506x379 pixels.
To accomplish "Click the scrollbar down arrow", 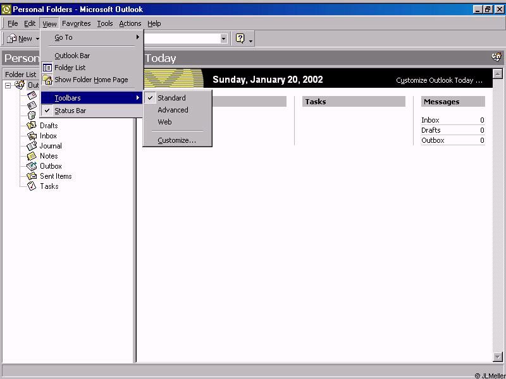I will 498,357.
